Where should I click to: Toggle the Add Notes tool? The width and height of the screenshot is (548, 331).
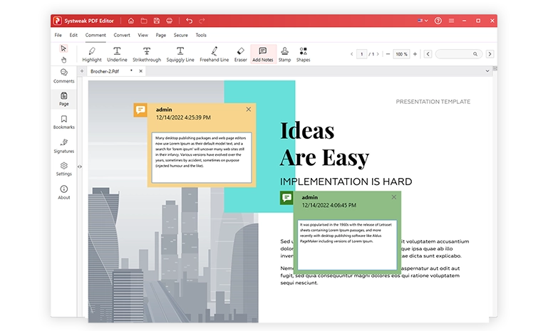click(263, 55)
